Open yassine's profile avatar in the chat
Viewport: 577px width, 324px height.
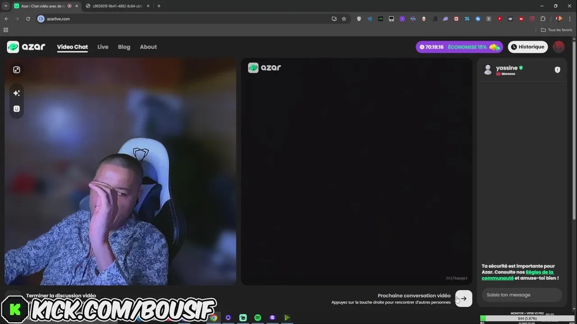coord(488,70)
